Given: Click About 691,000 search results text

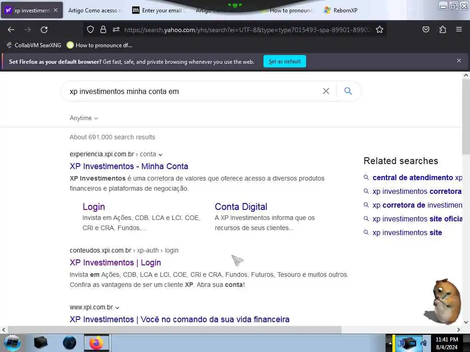Looking at the screenshot, I should coord(112,137).
